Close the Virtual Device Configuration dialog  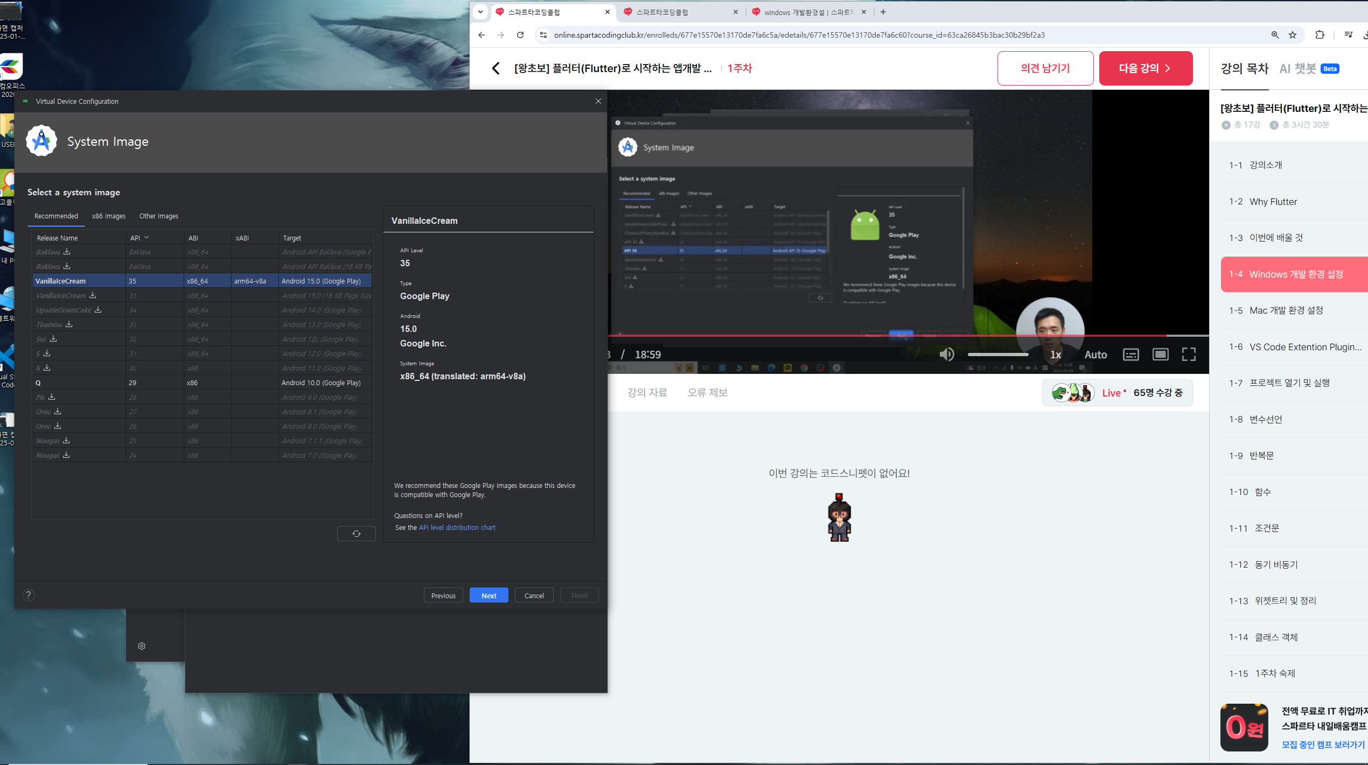click(598, 101)
